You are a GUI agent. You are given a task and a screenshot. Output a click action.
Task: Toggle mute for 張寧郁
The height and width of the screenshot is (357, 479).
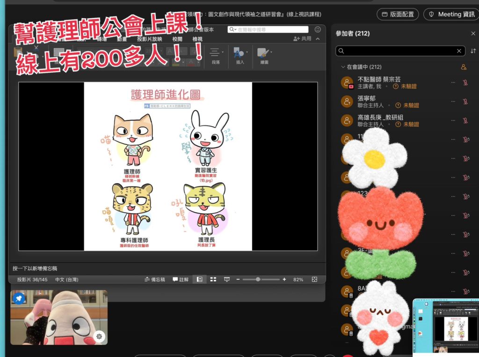pos(465,102)
